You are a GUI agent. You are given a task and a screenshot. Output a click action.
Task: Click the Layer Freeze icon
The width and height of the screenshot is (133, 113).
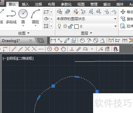[107, 12]
